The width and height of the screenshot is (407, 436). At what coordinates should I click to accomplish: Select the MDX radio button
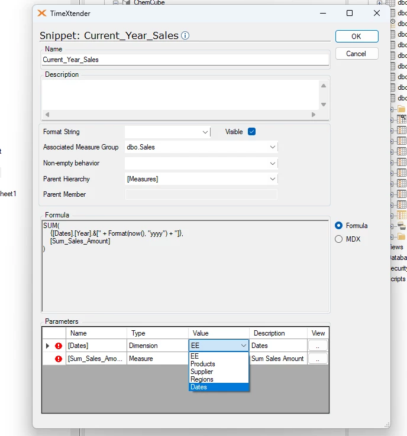tap(338, 239)
